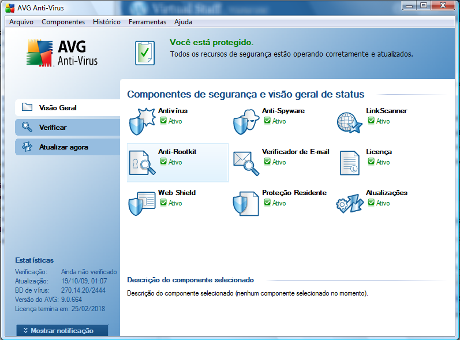Open the Arquivo menu
Viewport: 460px width, 340px height.
tap(21, 22)
